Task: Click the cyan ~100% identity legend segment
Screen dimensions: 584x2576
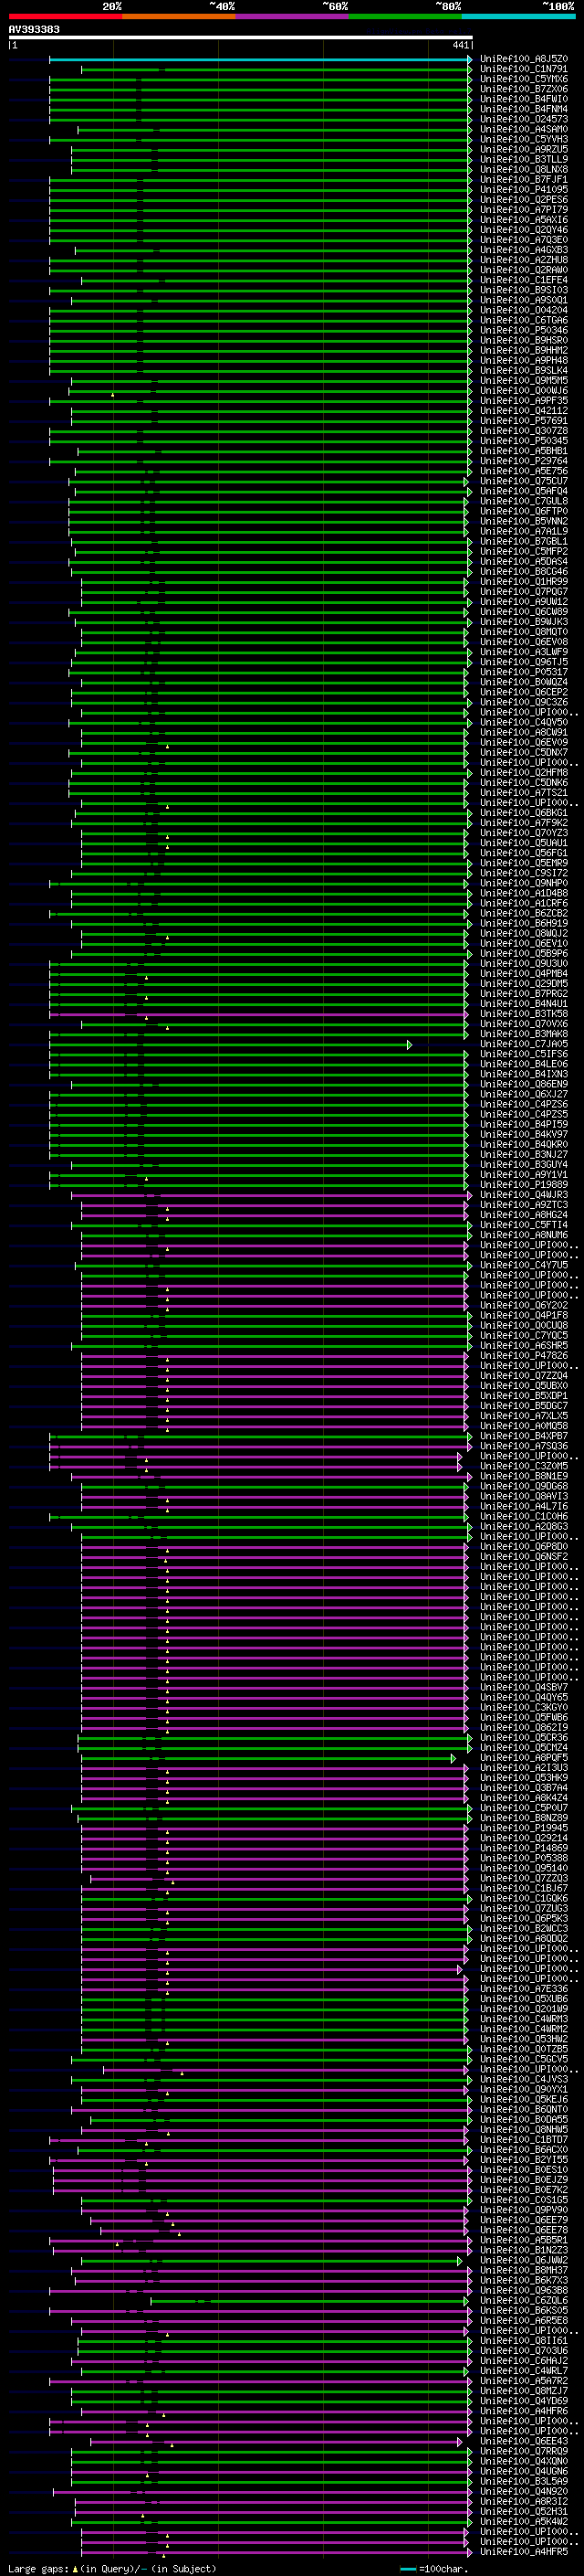Action: click(519, 16)
